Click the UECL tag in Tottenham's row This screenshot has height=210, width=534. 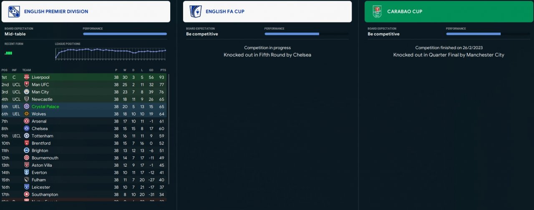tap(16, 136)
